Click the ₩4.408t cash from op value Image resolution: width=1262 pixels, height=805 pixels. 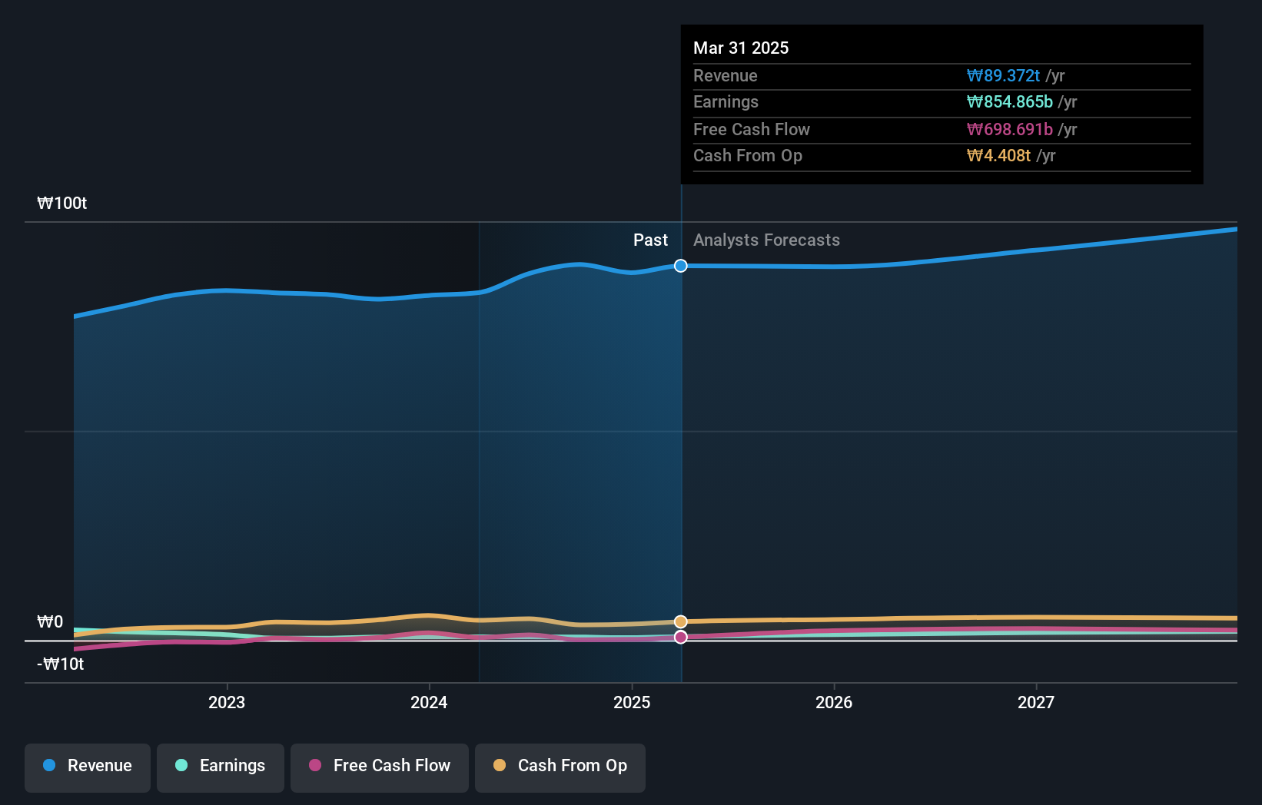click(998, 155)
